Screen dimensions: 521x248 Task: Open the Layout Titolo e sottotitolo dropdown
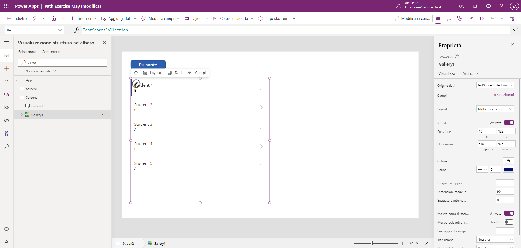(x=495, y=109)
